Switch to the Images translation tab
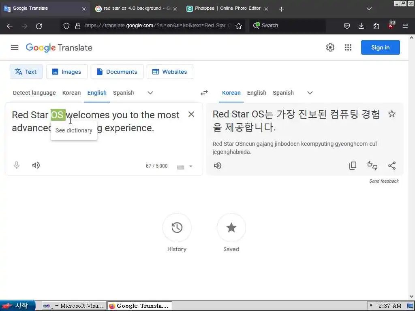This screenshot has height=311, width=415. (67, 72)
